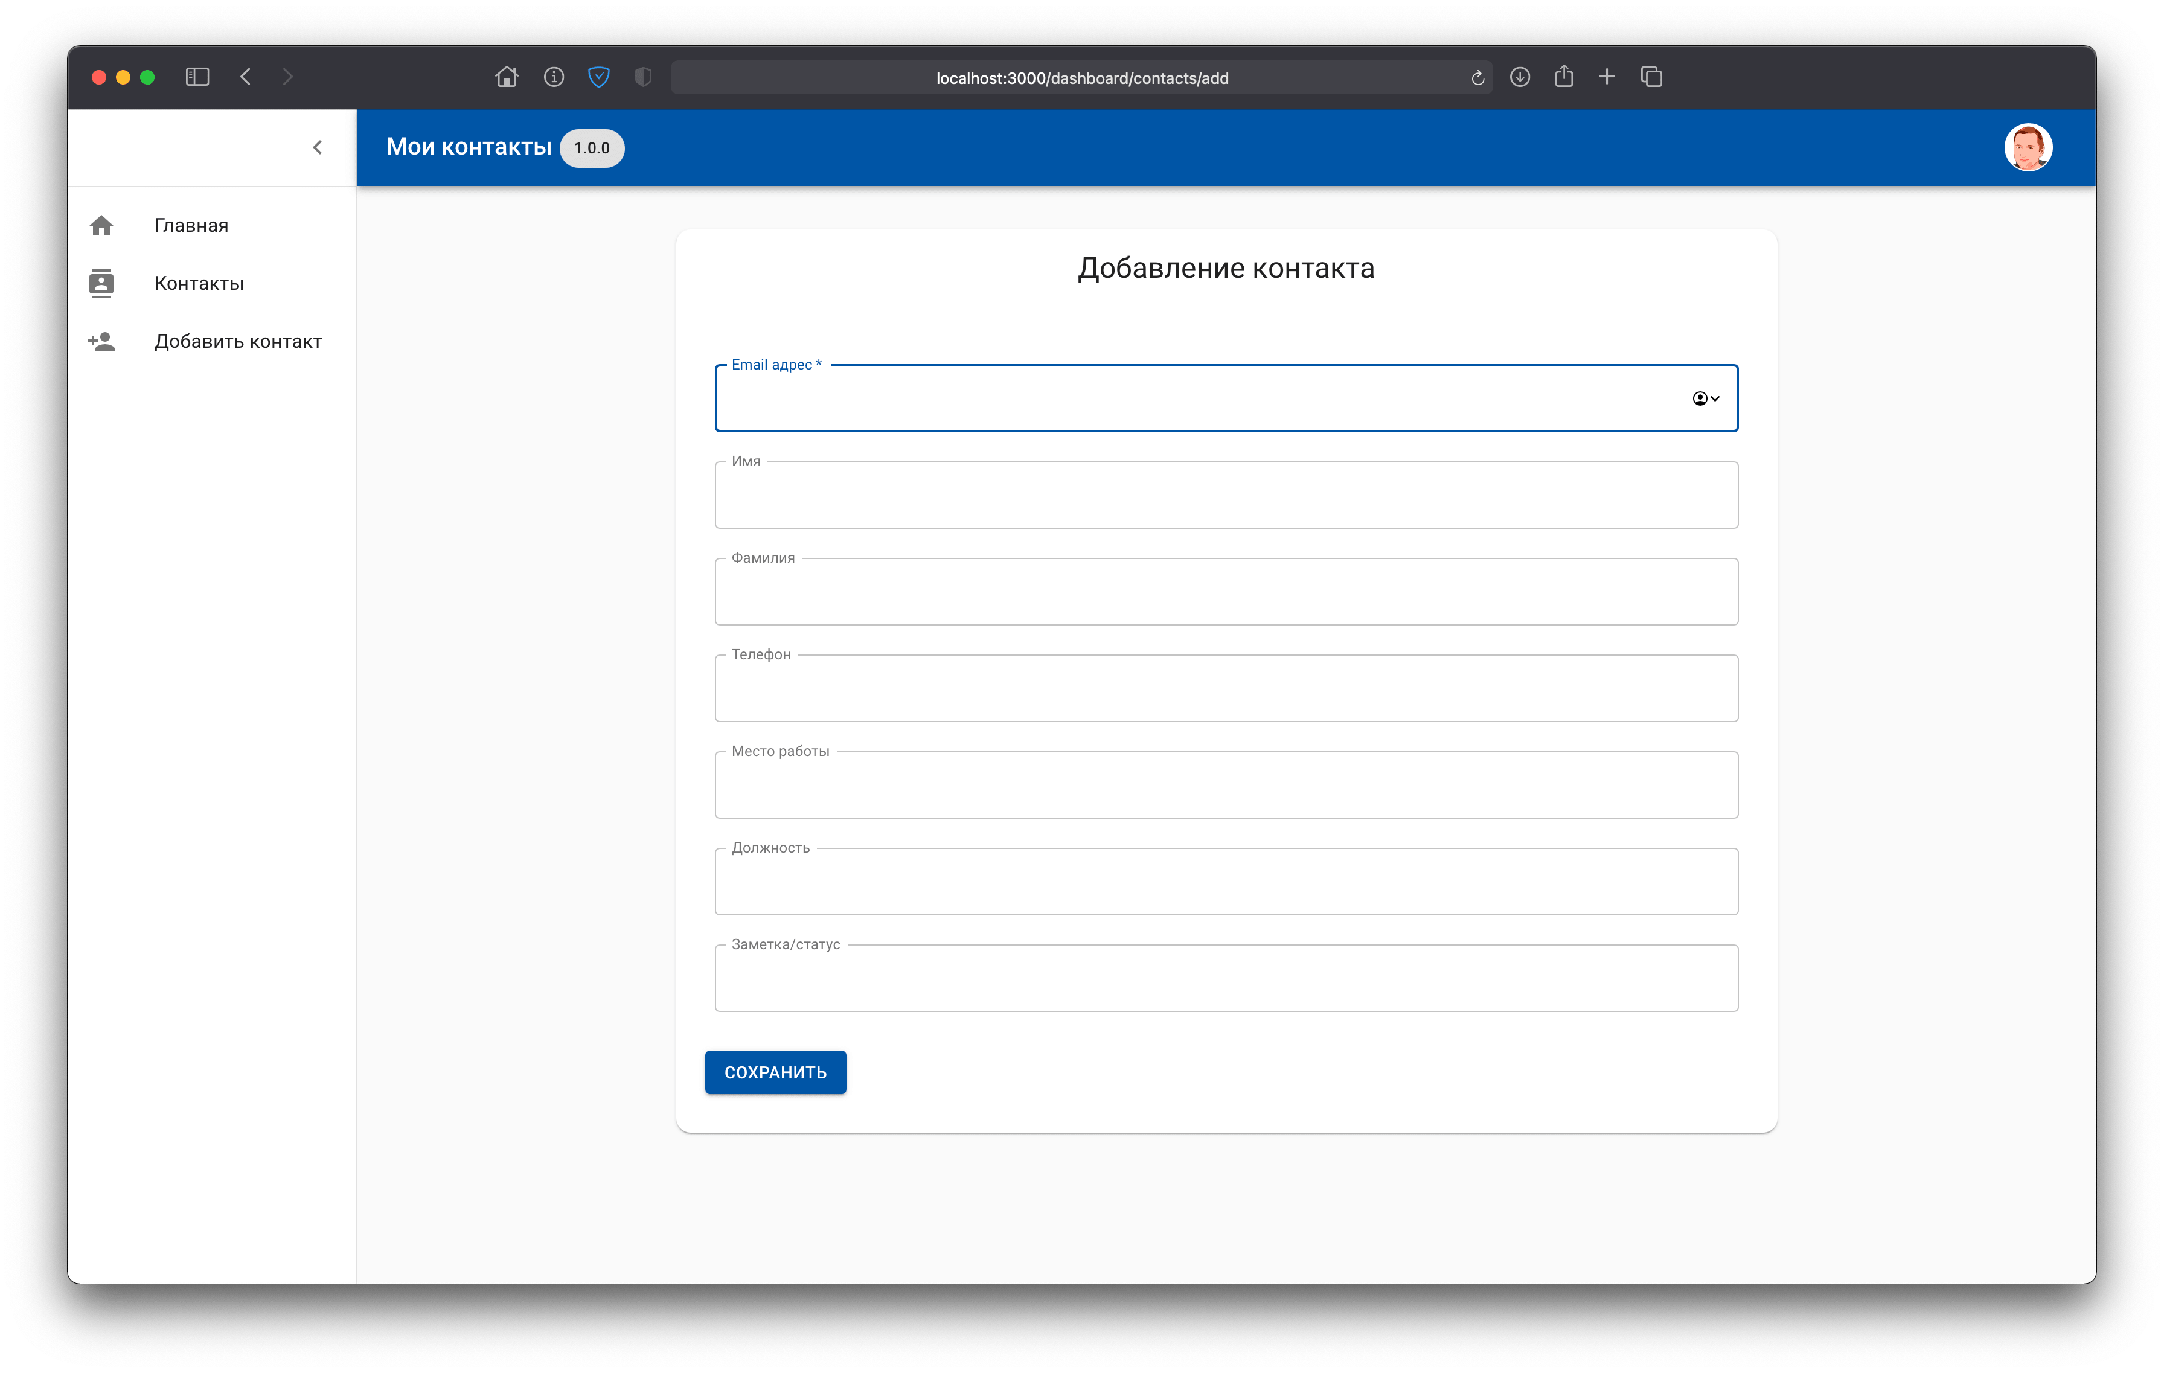Click the Контакты contacts book icon
The image size is (2164, 1373).
click(101, 283)
